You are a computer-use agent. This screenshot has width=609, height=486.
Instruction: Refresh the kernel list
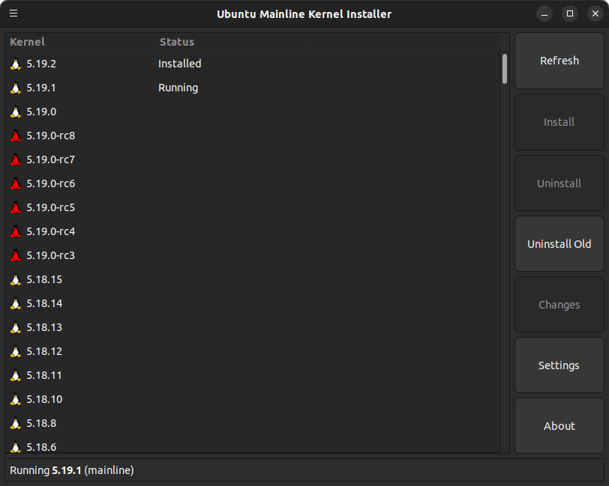[559, 61]
